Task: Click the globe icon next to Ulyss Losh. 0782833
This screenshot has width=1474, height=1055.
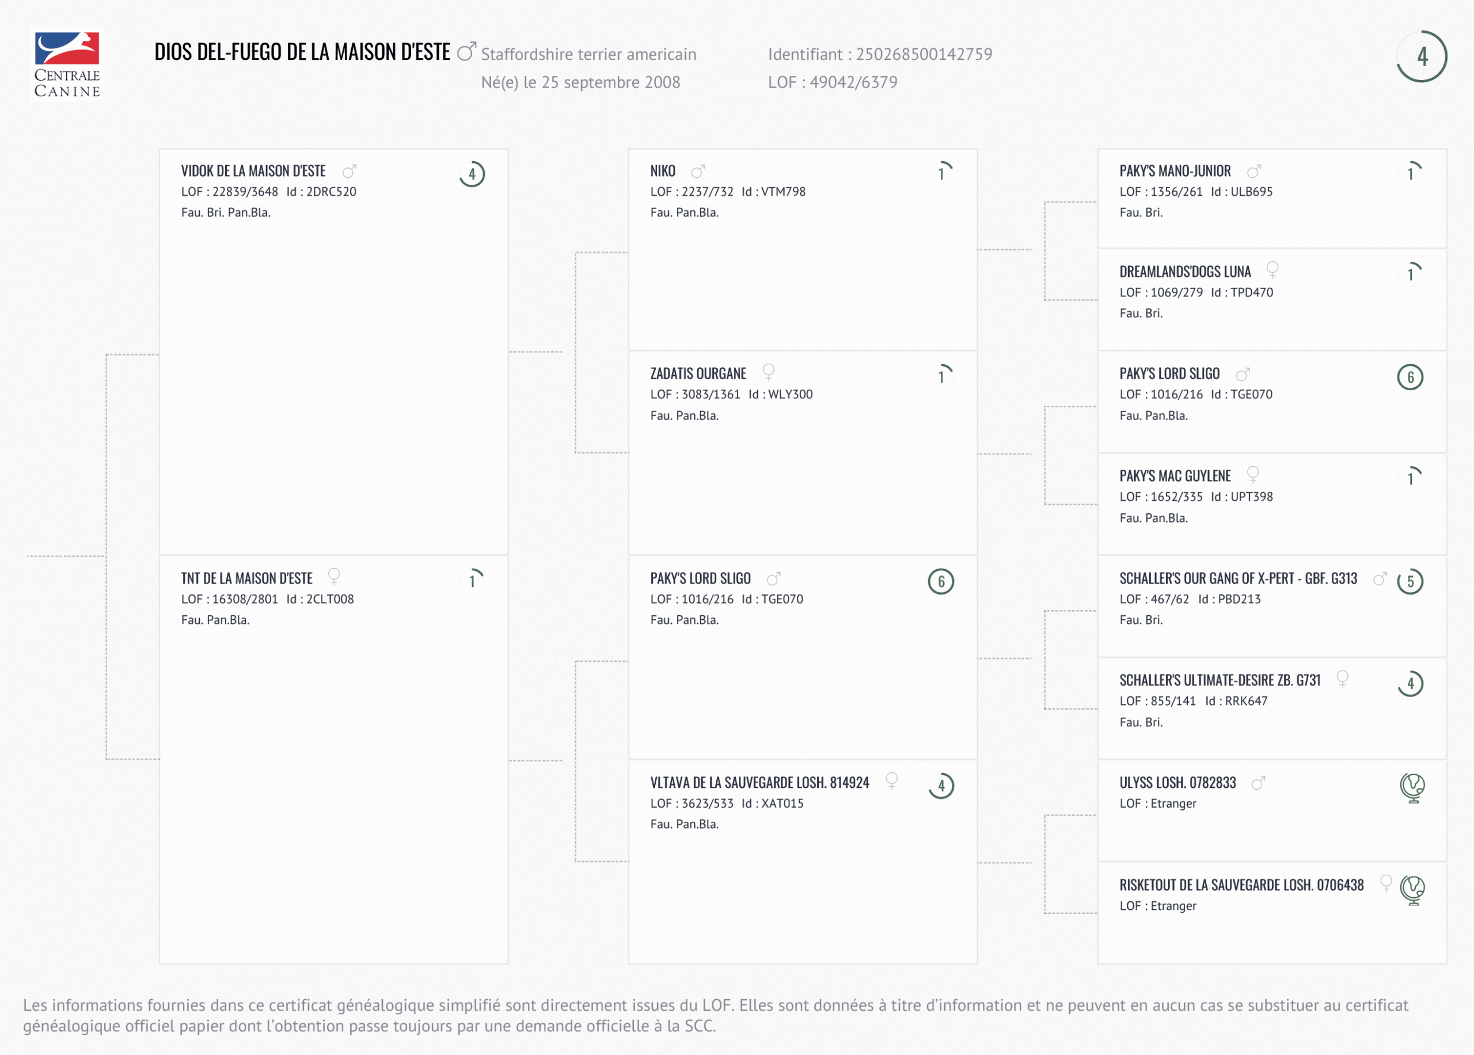Action: (x=1412, y=787)
